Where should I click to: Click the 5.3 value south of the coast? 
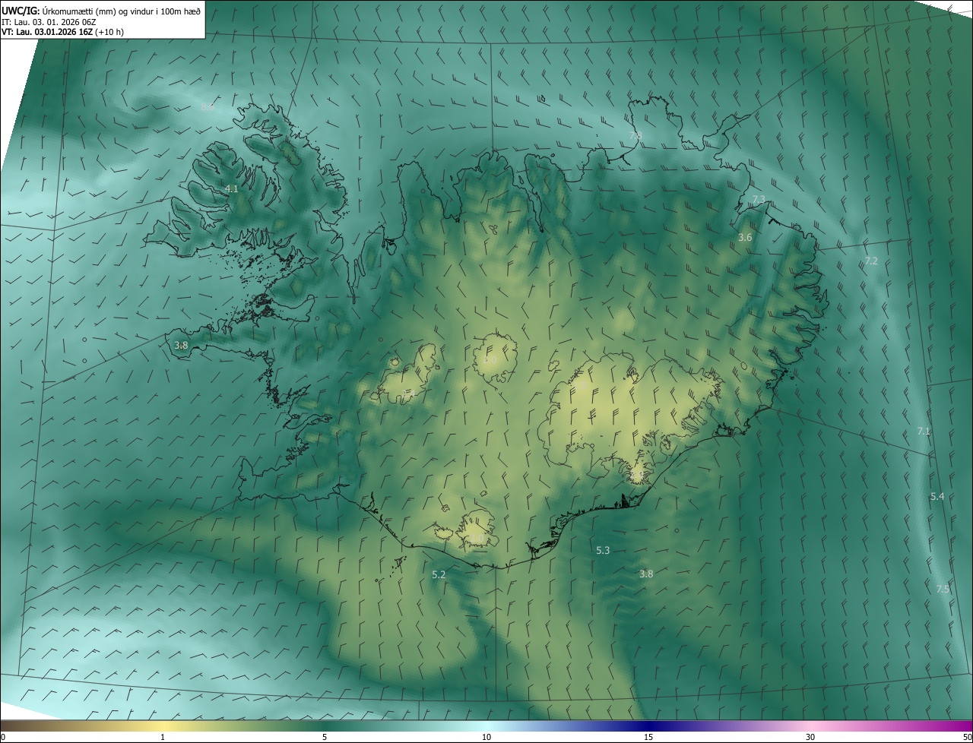pos(603,550)
